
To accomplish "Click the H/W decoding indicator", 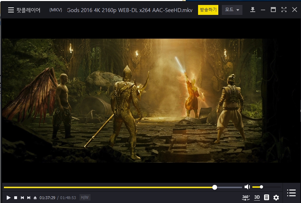I will tap(85, 198).
